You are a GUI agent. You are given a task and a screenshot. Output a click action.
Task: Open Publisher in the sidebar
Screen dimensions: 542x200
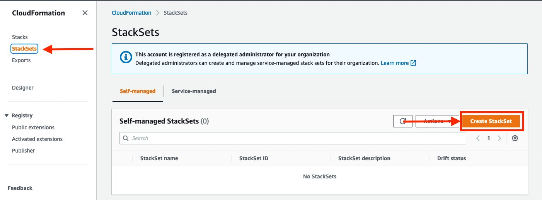[x=24, y=151]
